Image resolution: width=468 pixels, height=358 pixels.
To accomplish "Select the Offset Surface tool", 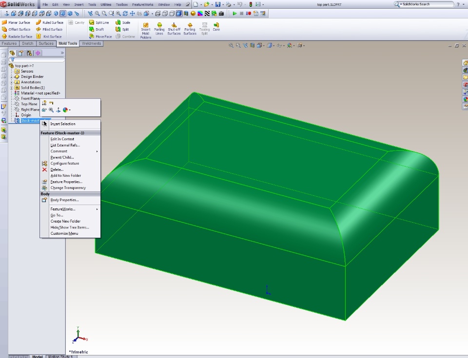I will pyautogui.click(x=16, y=29).
